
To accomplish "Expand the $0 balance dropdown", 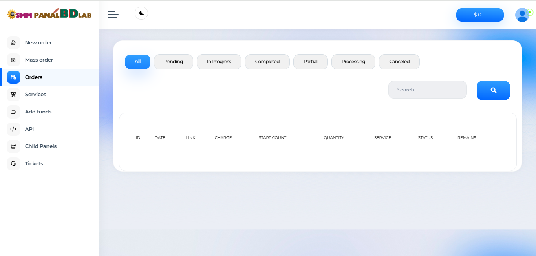I will pos(480,15).
